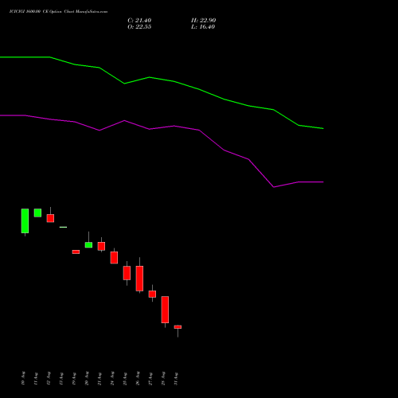Click the chart title text ending in ManafaSutra.com
The height and width of the screenshot is (398, 398).
(58, 12)
